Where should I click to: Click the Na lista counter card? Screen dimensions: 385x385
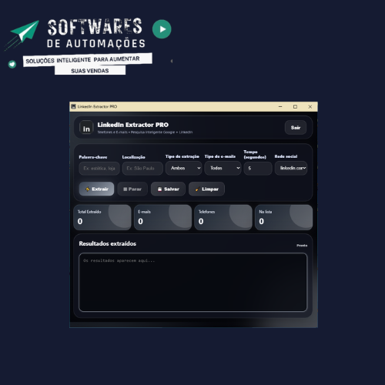(284, 217)
